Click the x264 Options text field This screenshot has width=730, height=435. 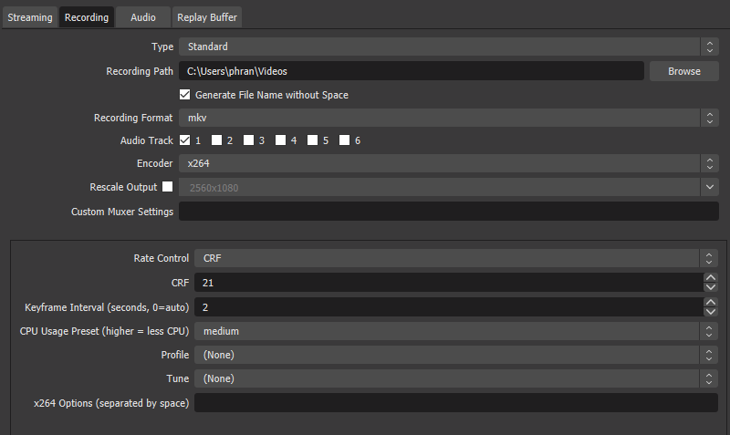click(456, 403)
